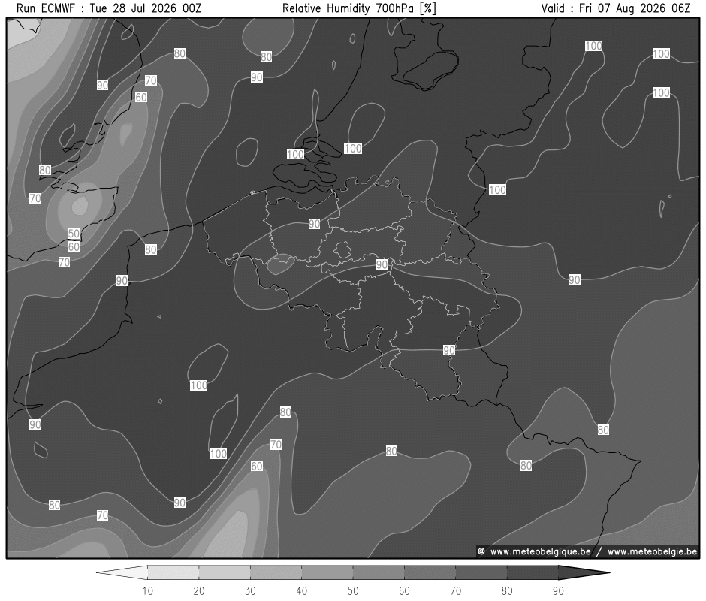The height and width of the screenshot is (601, 706).
Task: Click the Run ECMWF date header text
Action: point(109,8)
